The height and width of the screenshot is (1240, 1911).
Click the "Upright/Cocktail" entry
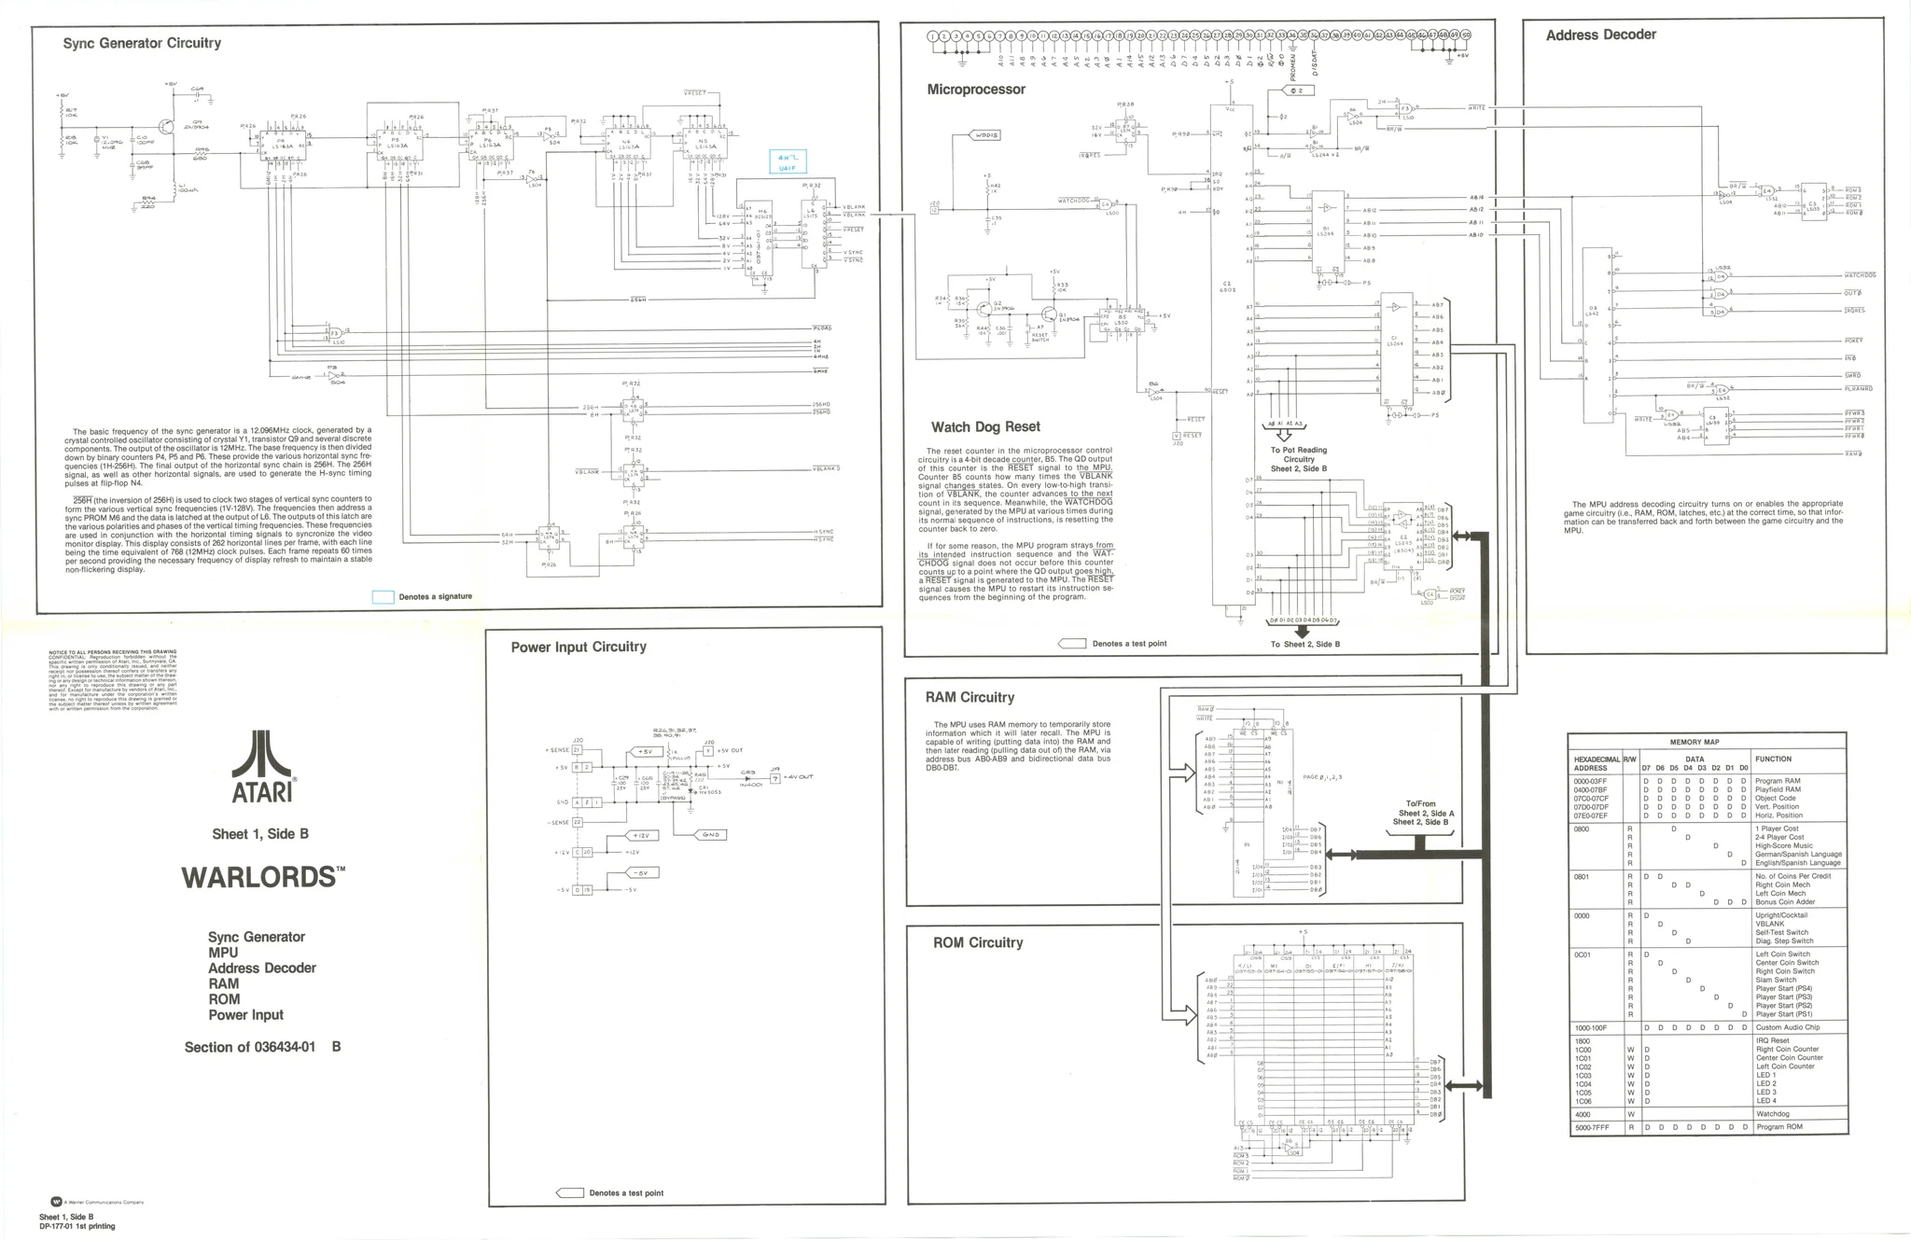tap(1781, 915)
